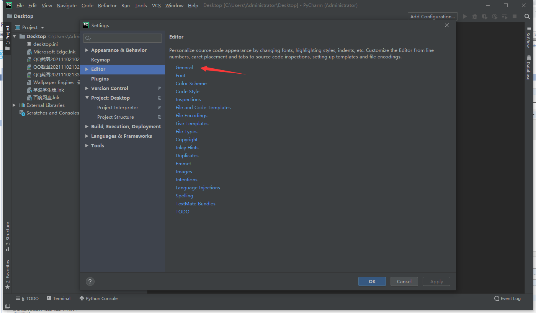Open the Project view dropdown
The image size is (536, 313).
pyautogui.click(x=42, y=27)
